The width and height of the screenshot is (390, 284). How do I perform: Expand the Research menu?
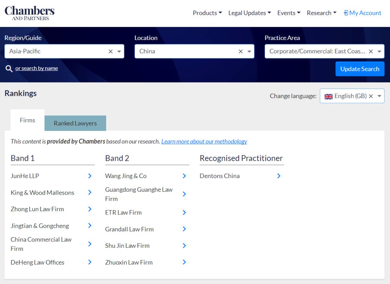pos(321,13)
